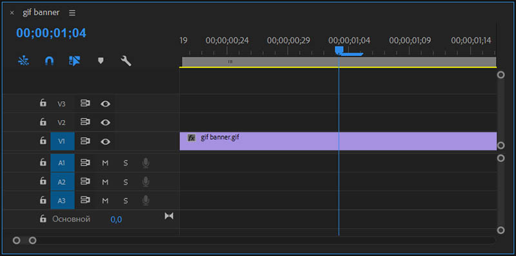Click the blue playhead marker on ruler
This screenshot has height=256, width=516.
click(x=339, y=50)
